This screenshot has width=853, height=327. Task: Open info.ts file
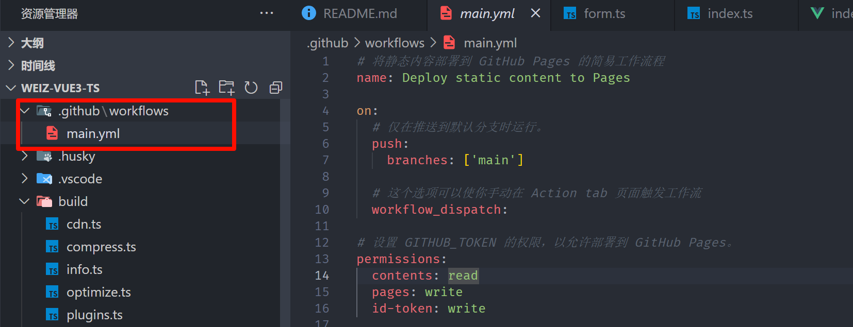point(84,269)
